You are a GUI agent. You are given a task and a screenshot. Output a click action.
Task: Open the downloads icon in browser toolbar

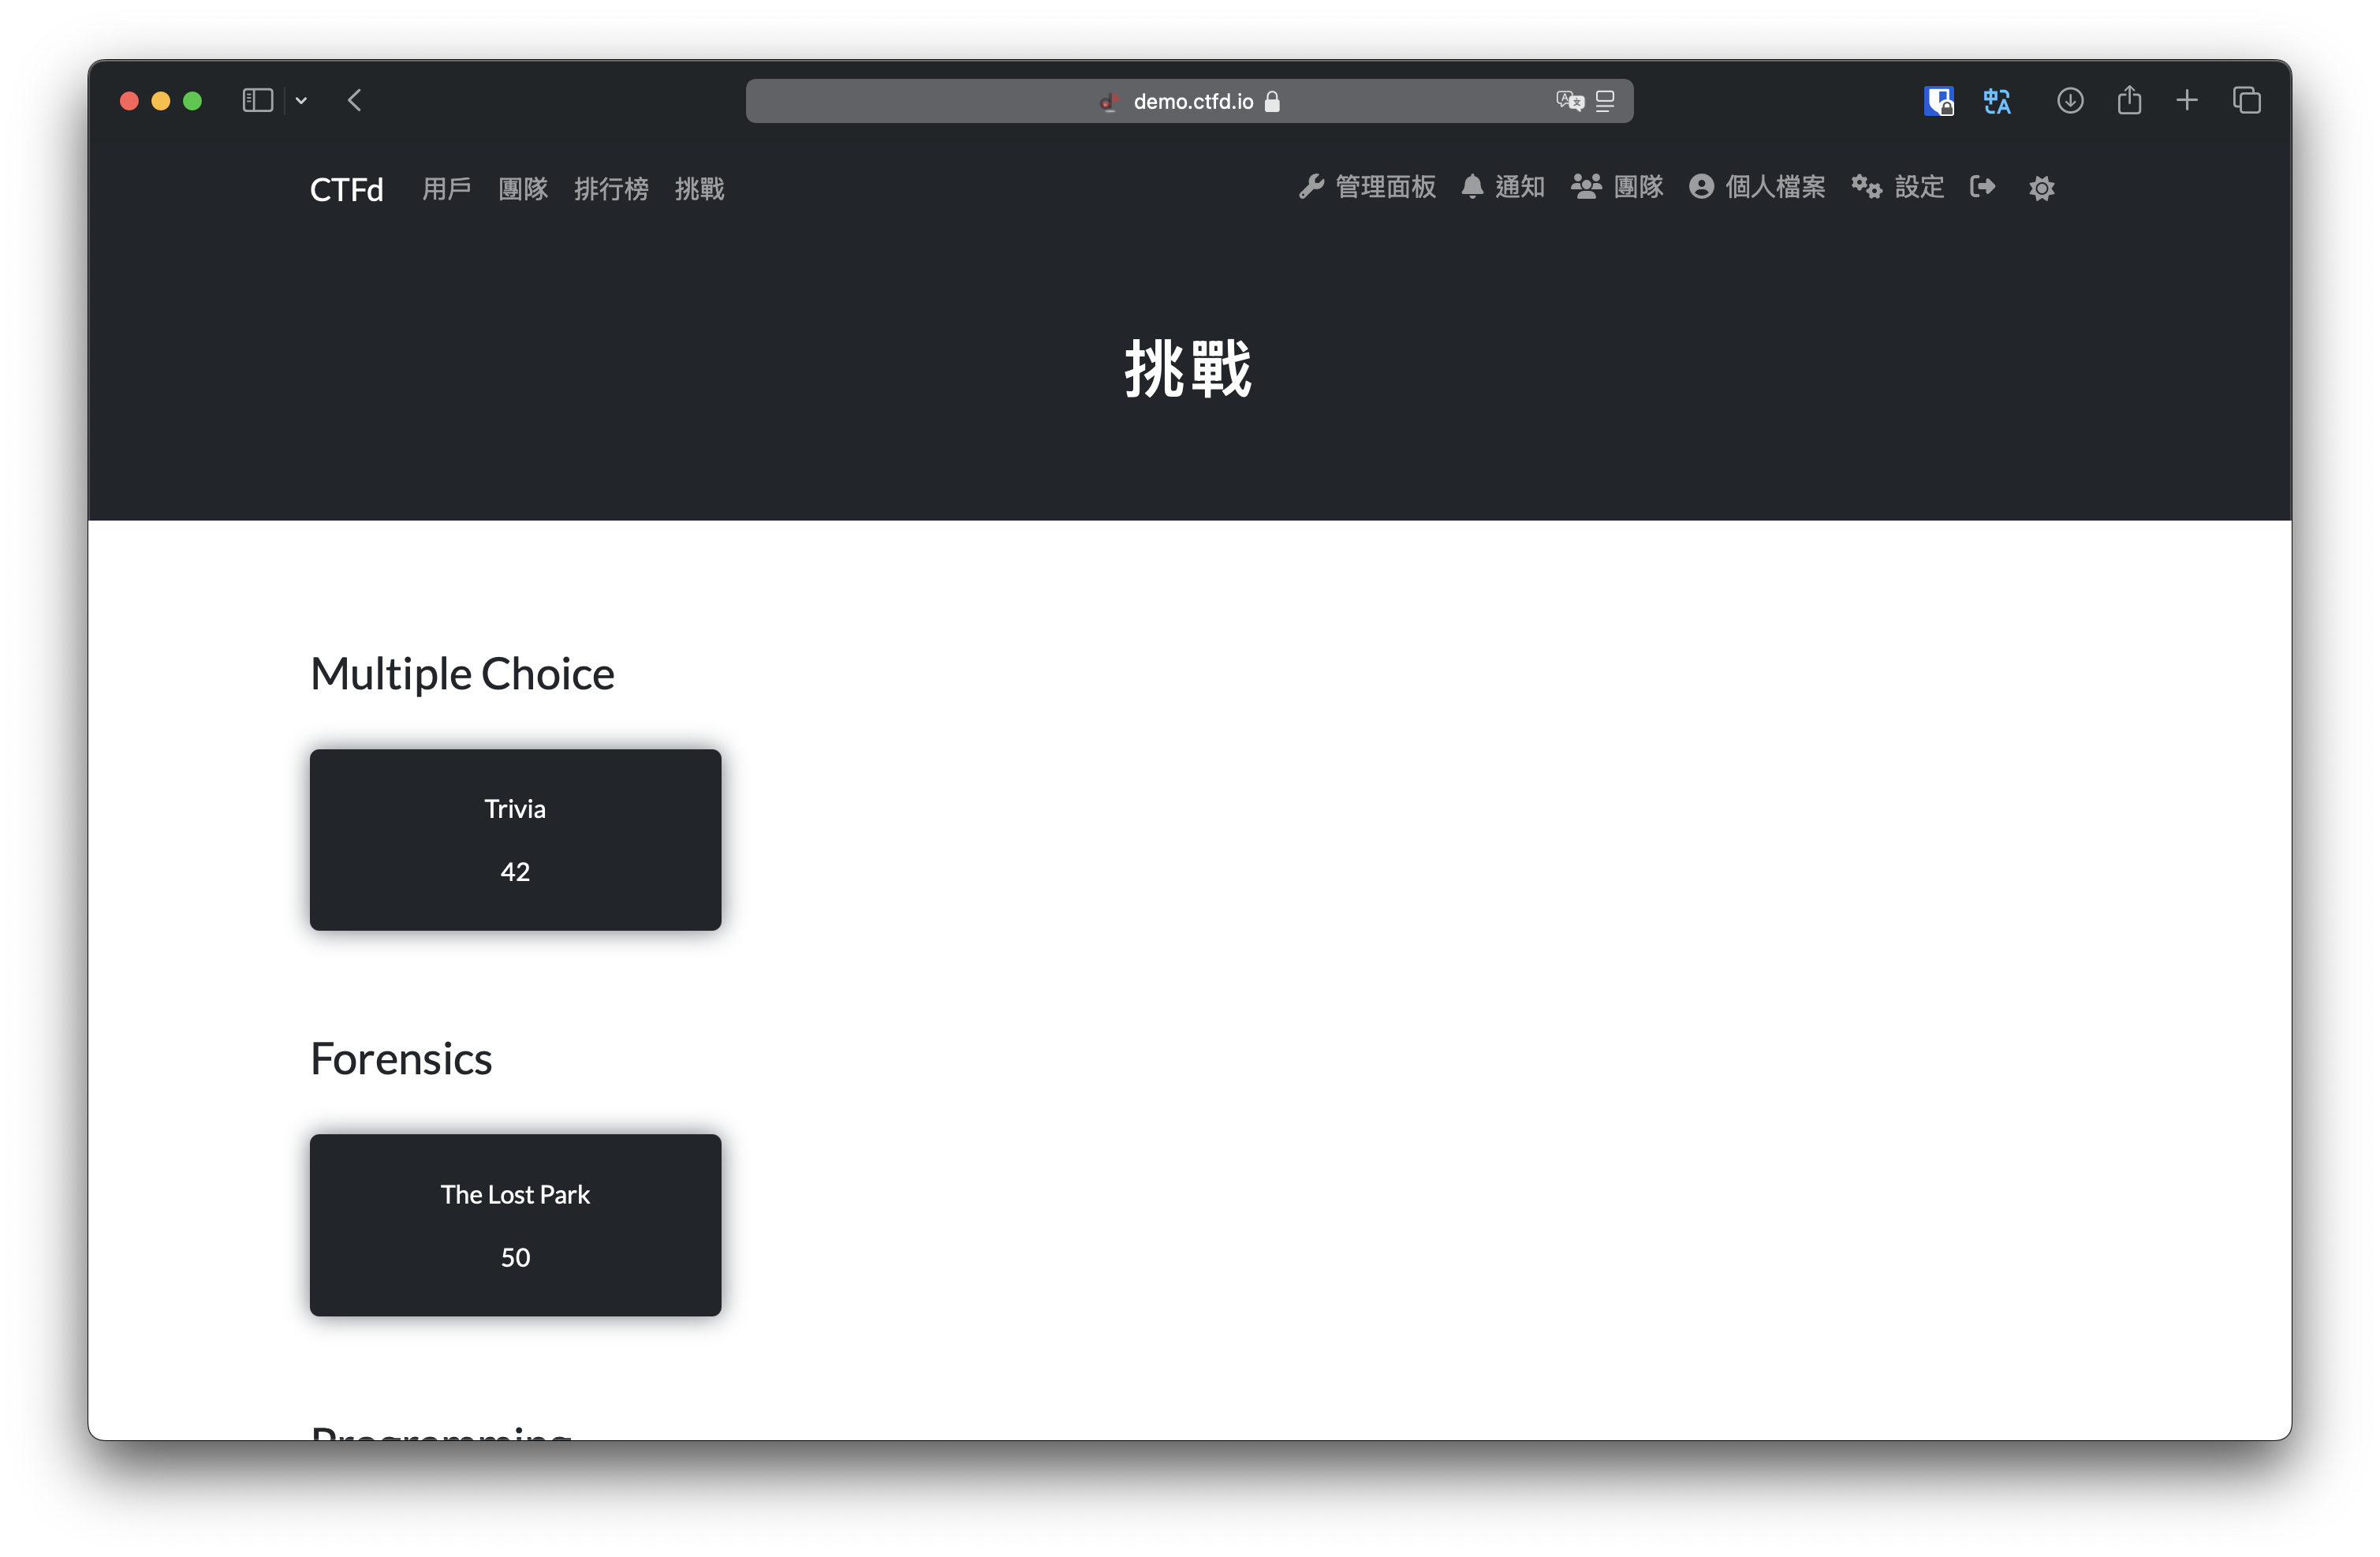2071,100
